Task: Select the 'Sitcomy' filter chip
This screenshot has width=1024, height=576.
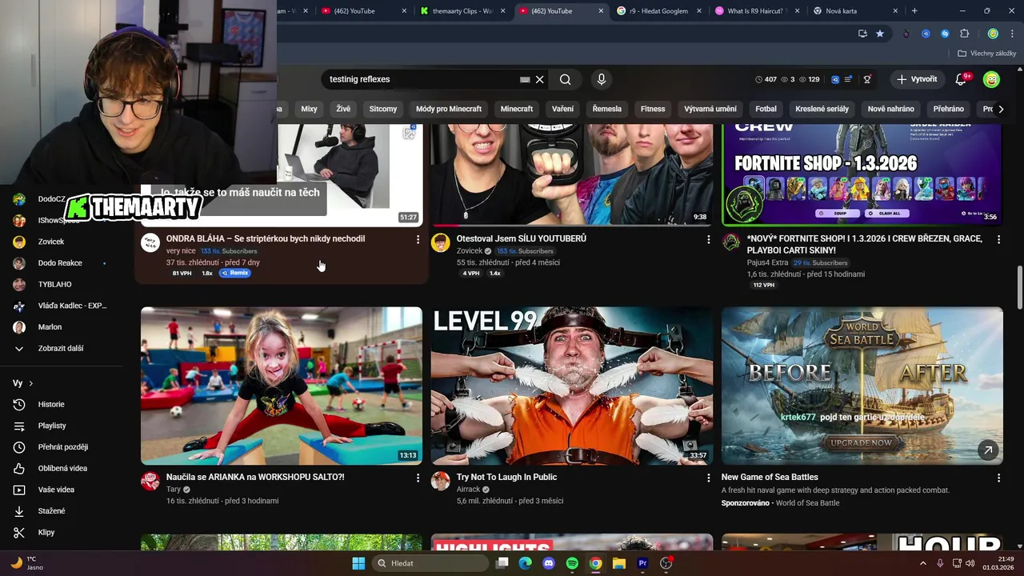Action: tap(383, 109)
